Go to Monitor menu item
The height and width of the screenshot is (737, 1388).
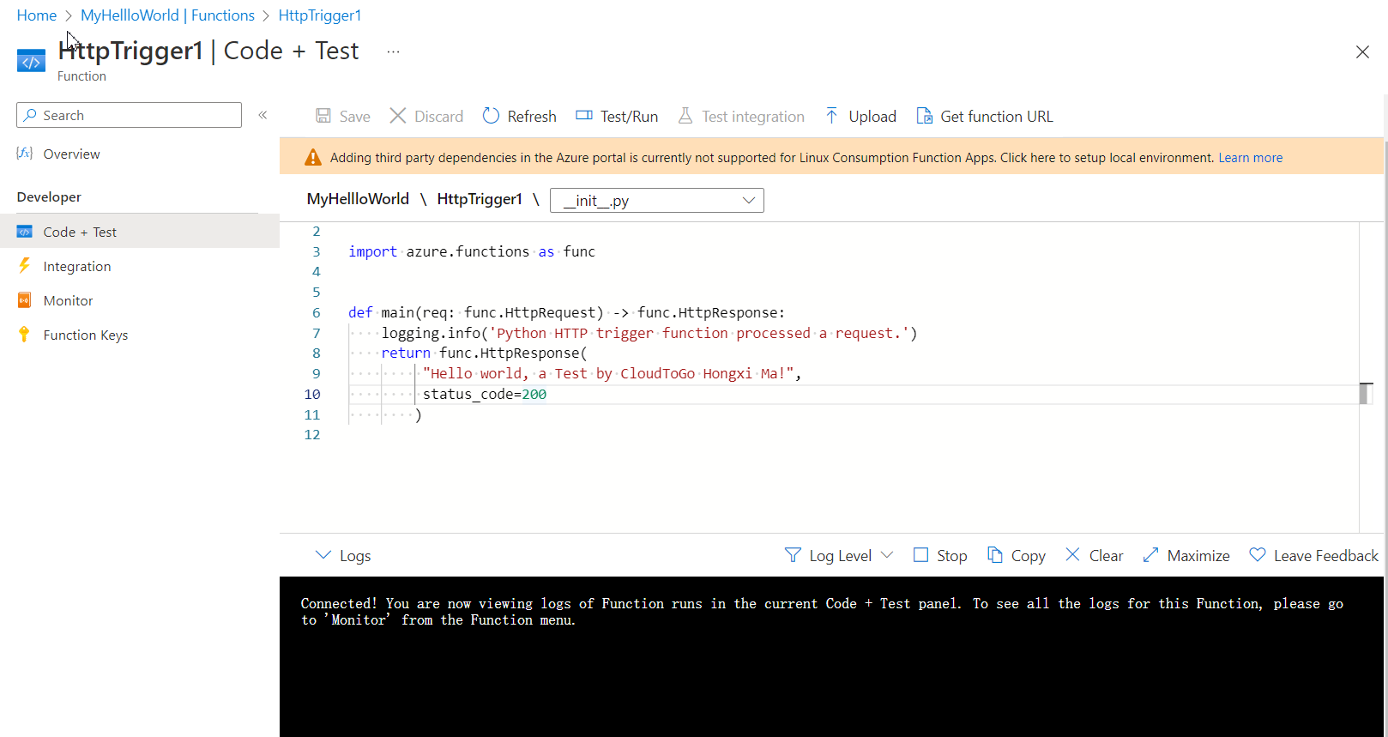pyautogui.click(x=68, y=300)
